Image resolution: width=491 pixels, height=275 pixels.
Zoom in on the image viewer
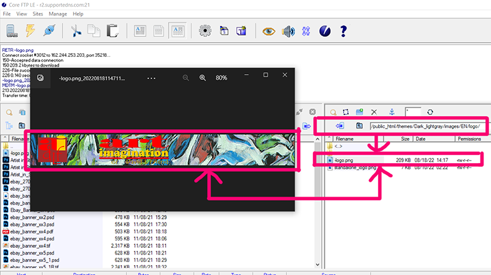coord(203,78)
